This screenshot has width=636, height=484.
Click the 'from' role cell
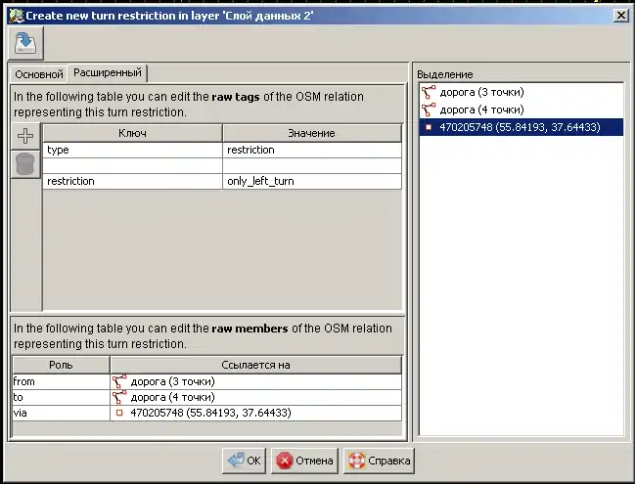[x=59, y=381]
